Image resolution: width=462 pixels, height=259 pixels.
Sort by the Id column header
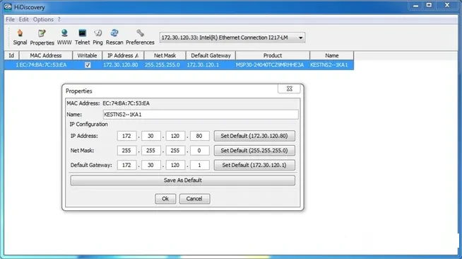tap(11, 55)
